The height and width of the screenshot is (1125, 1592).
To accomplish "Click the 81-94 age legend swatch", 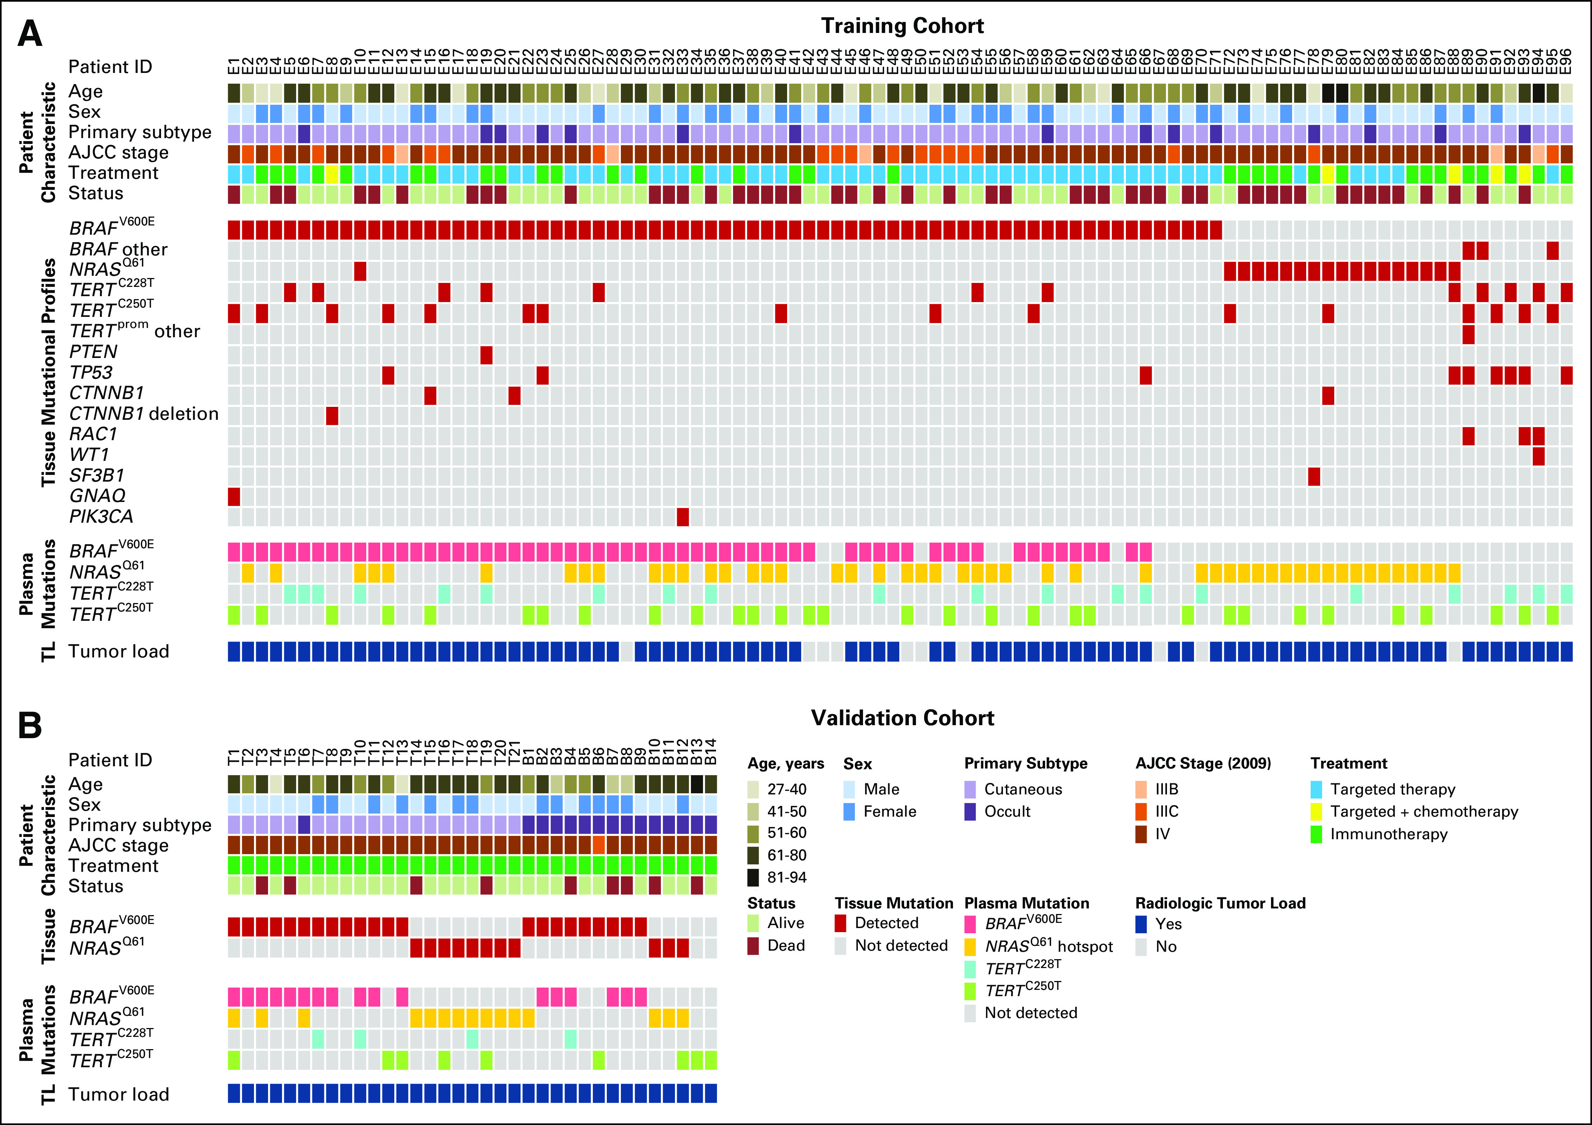I will click(753, 877).
